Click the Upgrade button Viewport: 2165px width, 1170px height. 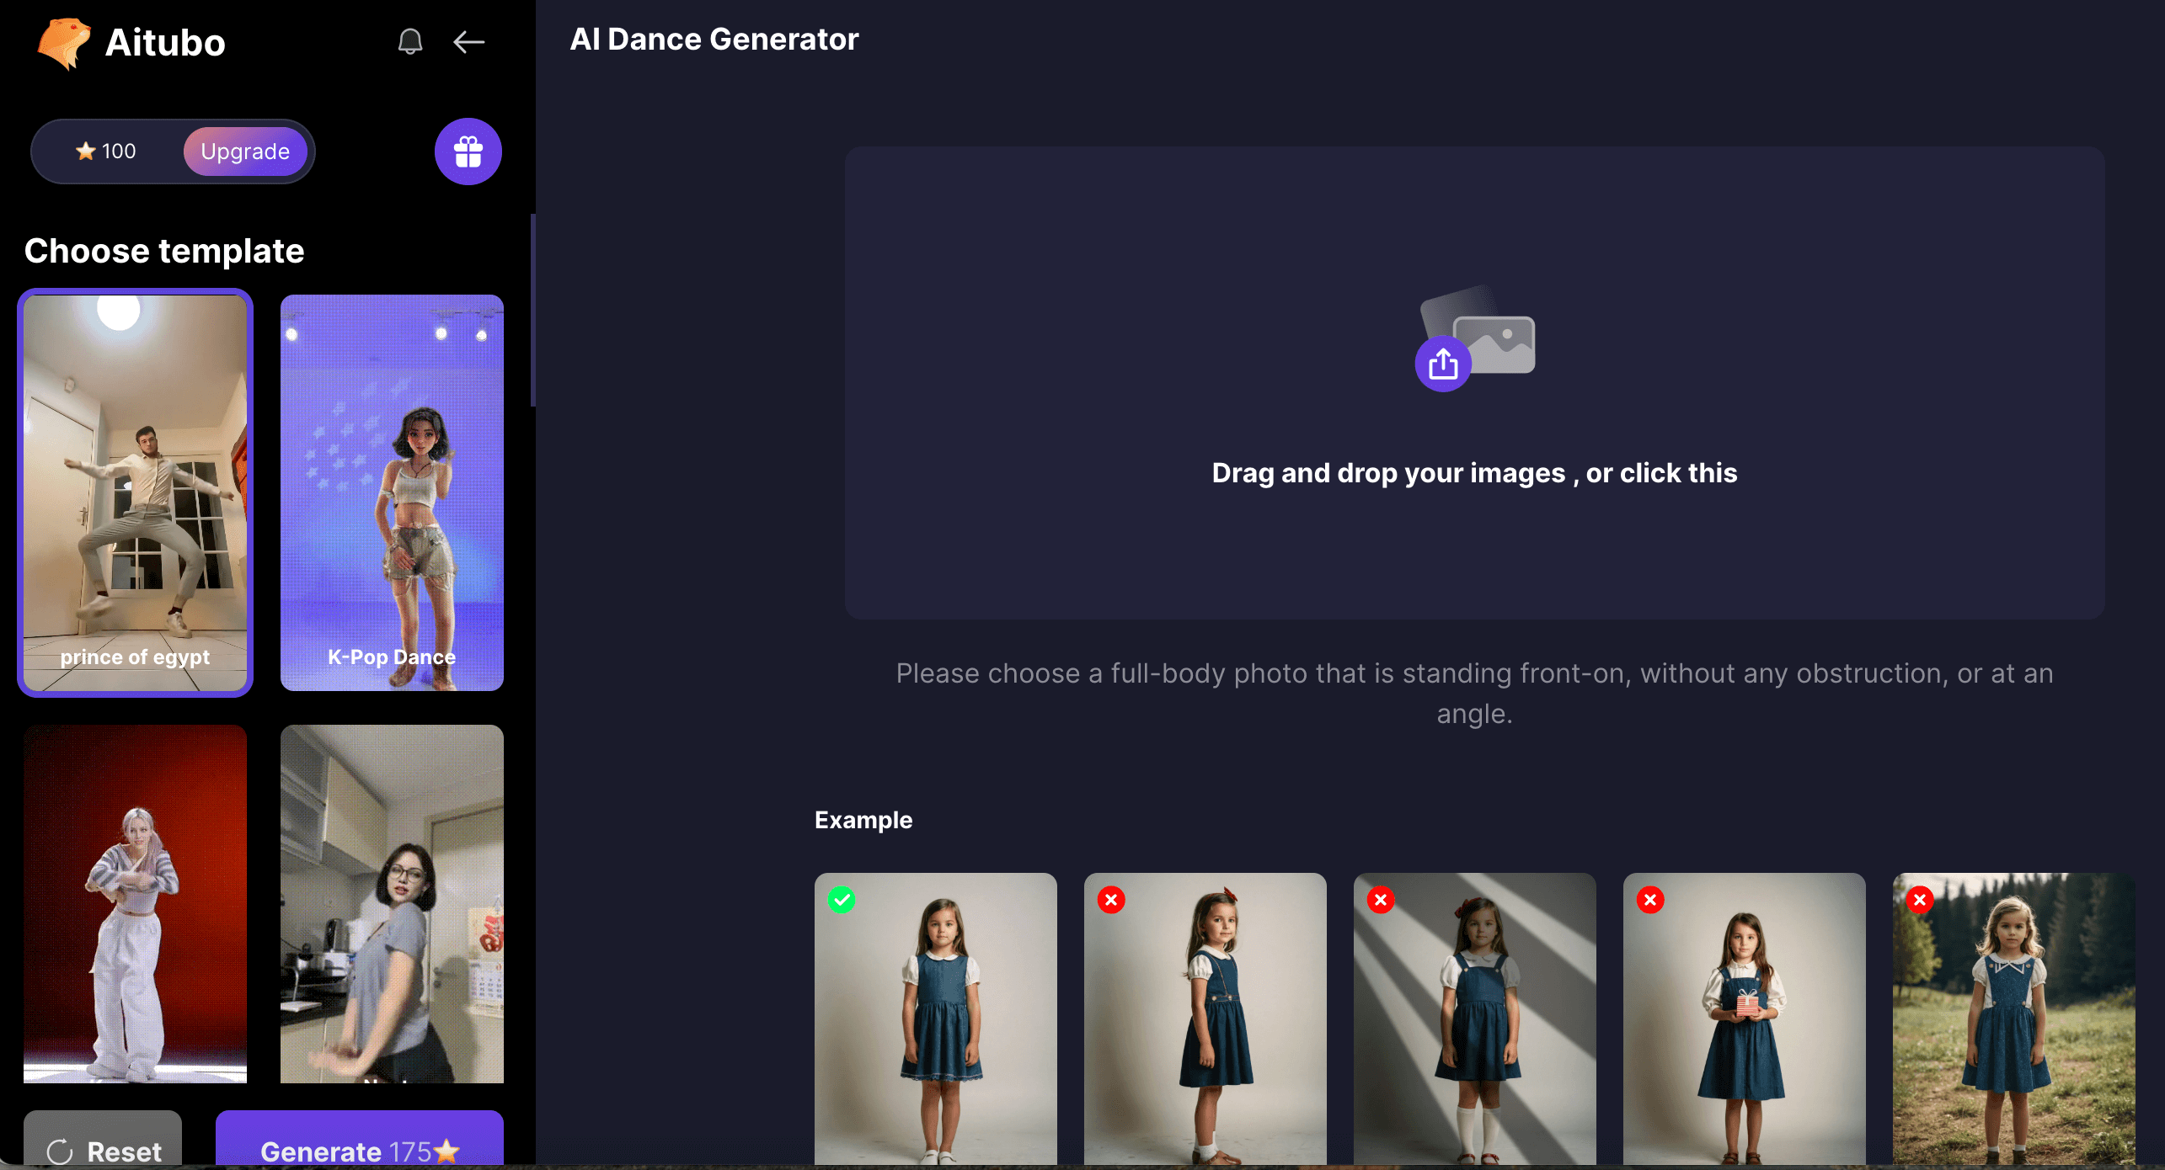coord(245,150)
